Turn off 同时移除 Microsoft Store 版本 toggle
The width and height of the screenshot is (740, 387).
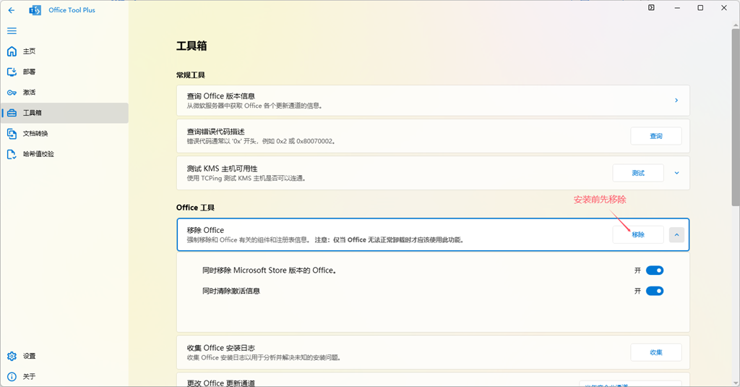click(x=655, y=271)
